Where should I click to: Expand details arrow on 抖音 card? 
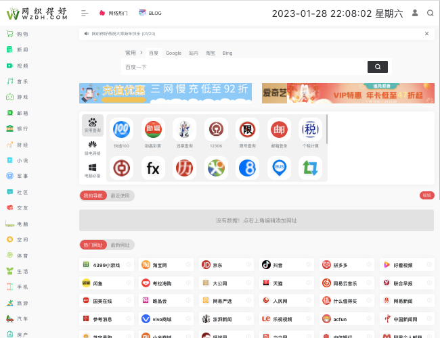pyautogui.click(x=309, y=264)
